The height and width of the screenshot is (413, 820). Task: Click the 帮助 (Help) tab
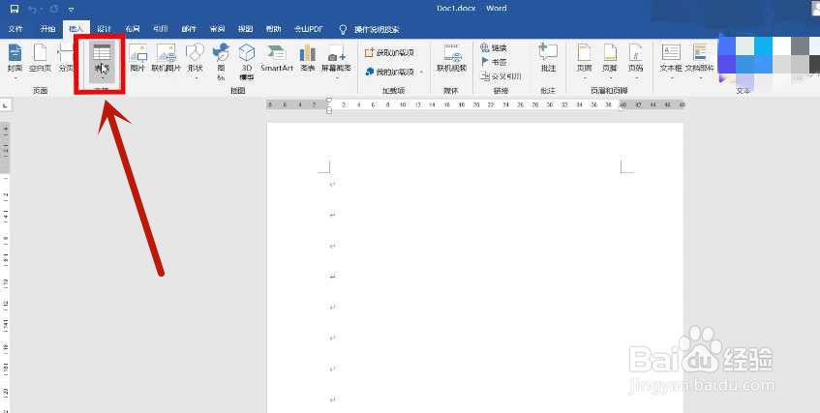(x=274, y=29)
